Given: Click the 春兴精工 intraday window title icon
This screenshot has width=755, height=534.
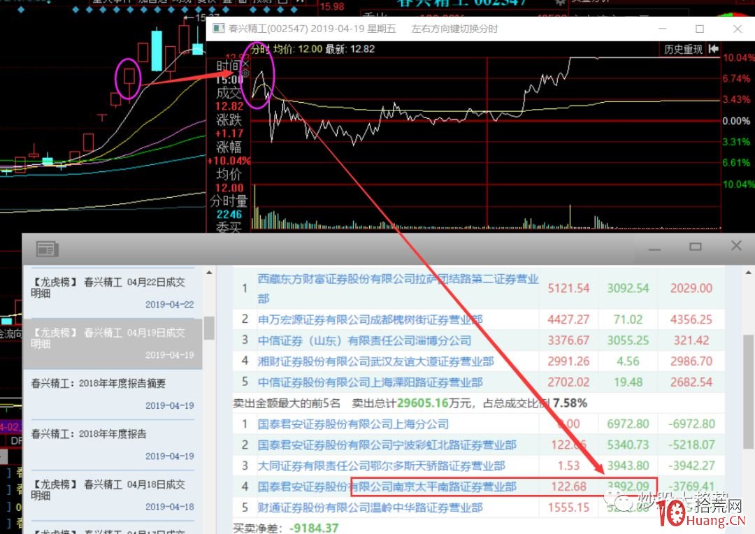Looking at the screenshot, I should (219, 29).
